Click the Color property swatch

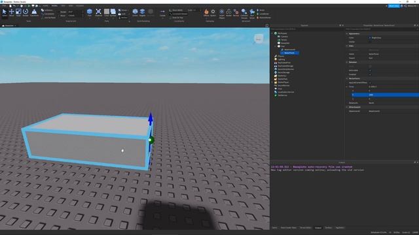tap(370, 38)
